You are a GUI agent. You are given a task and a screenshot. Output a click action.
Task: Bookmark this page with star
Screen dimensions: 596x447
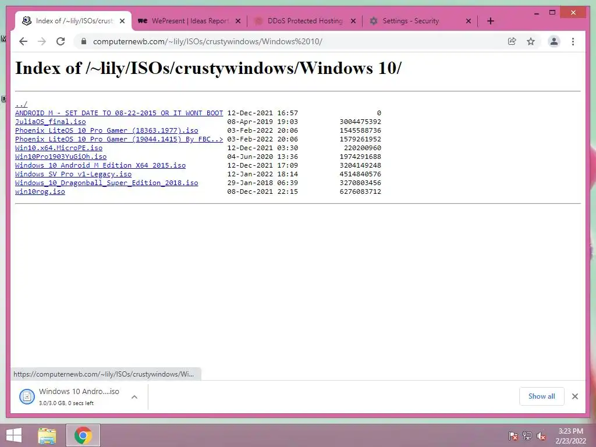pos(531,41)
